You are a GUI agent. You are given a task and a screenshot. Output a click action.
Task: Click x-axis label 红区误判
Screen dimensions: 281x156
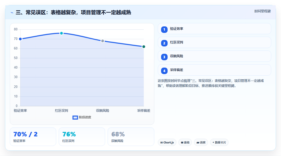coord(61,111)
